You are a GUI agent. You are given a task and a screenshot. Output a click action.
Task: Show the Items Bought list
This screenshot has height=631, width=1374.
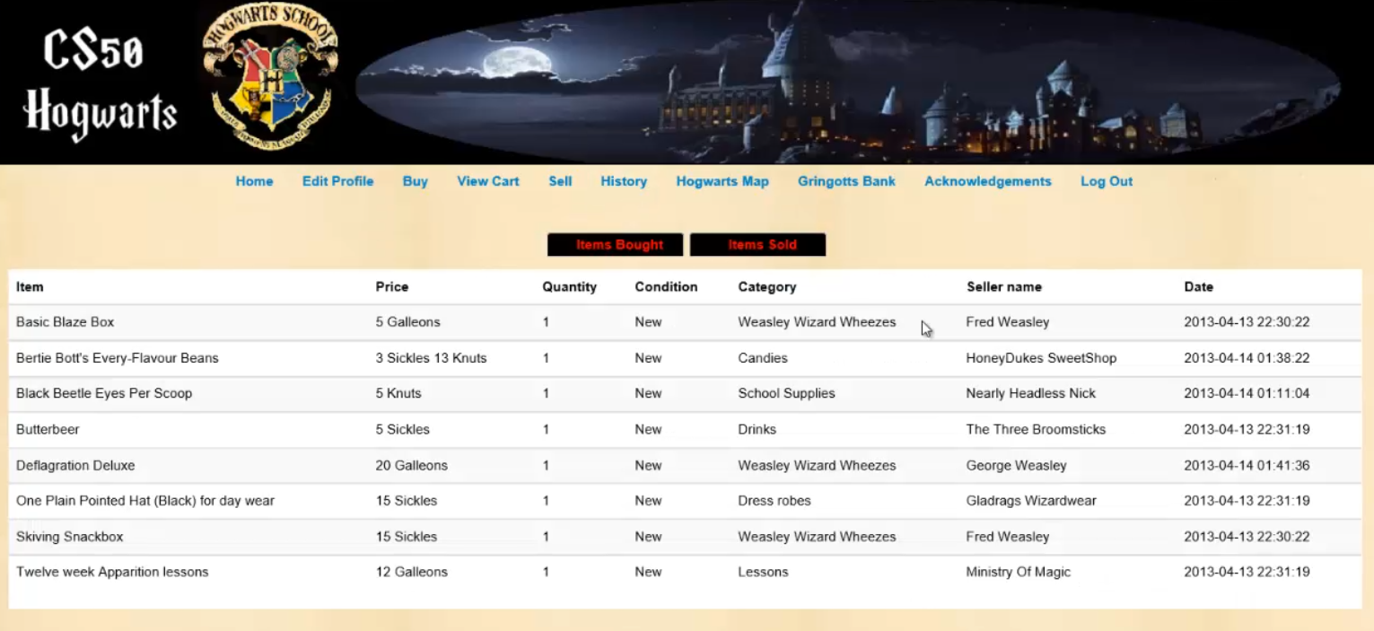tap(616, 245)
